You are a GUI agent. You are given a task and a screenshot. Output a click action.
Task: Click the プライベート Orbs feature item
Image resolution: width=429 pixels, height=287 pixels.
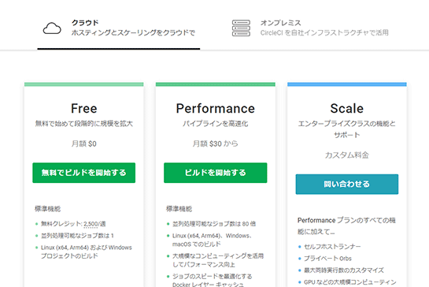click(327, 259)
